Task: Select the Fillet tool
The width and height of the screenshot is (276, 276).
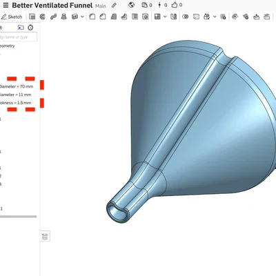Action: (92, 17)
